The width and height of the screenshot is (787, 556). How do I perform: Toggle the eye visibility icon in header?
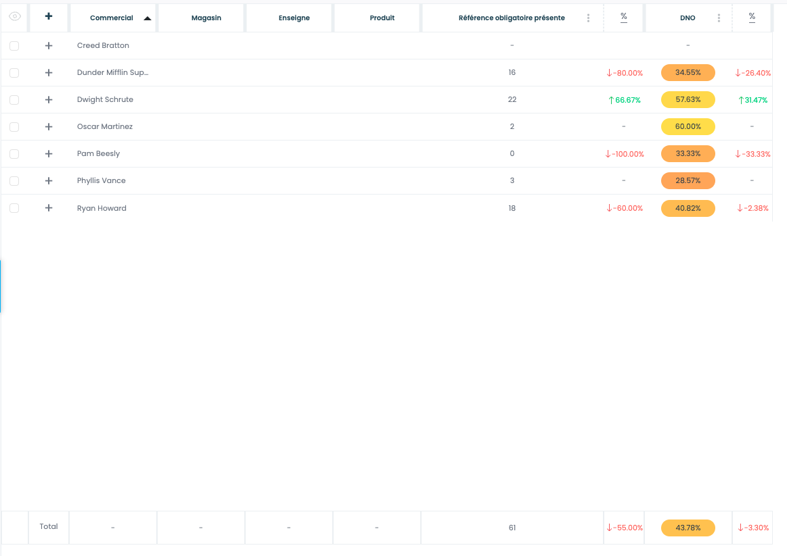15,16
